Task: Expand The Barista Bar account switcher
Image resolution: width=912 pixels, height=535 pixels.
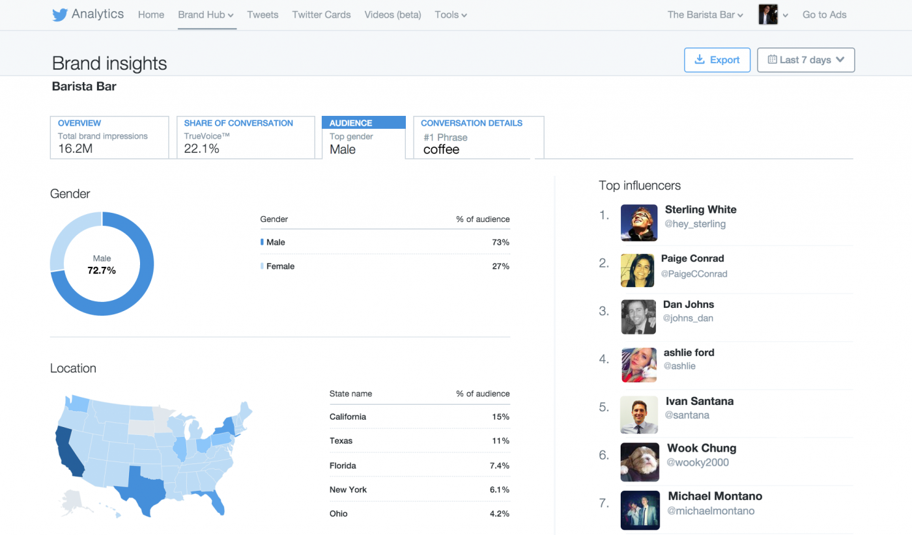Action: [705, 15]
